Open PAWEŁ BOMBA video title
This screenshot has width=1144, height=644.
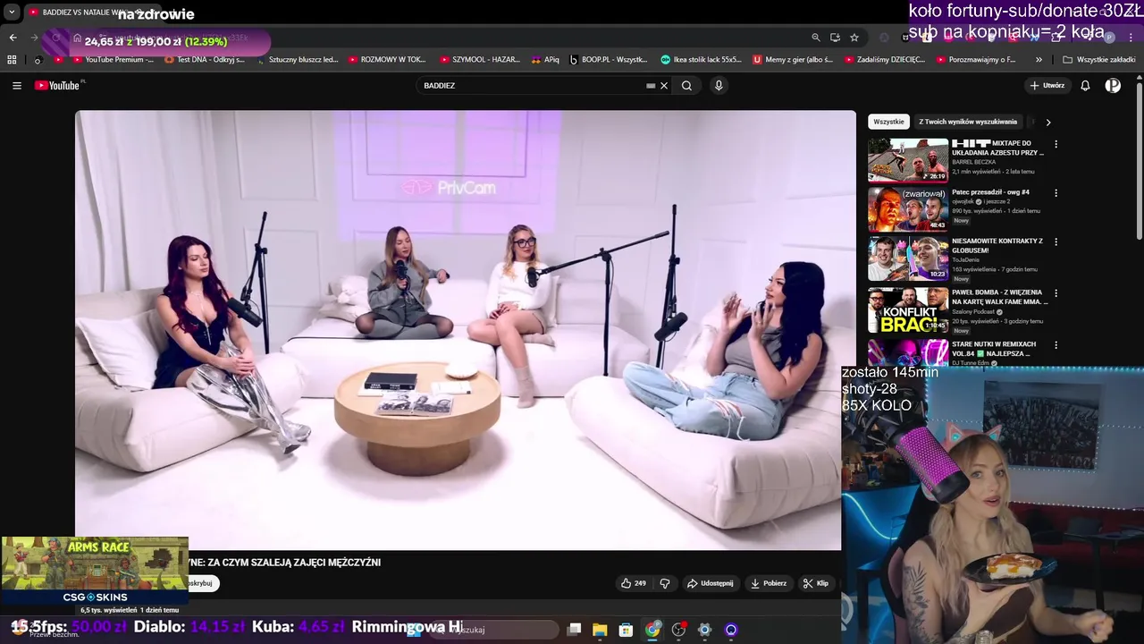pyautogui.click(x=999, y=297)
